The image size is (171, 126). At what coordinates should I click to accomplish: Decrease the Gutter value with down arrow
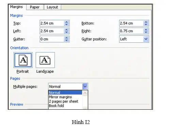[66, 41]
